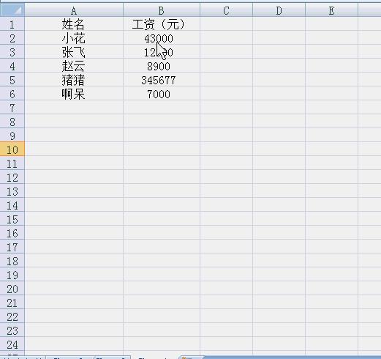Image resolution: width=381 pixels, height=359 pixels.
Task: Click the cell with value 8900
Action: pyautogui.click(x=162, y=65)
